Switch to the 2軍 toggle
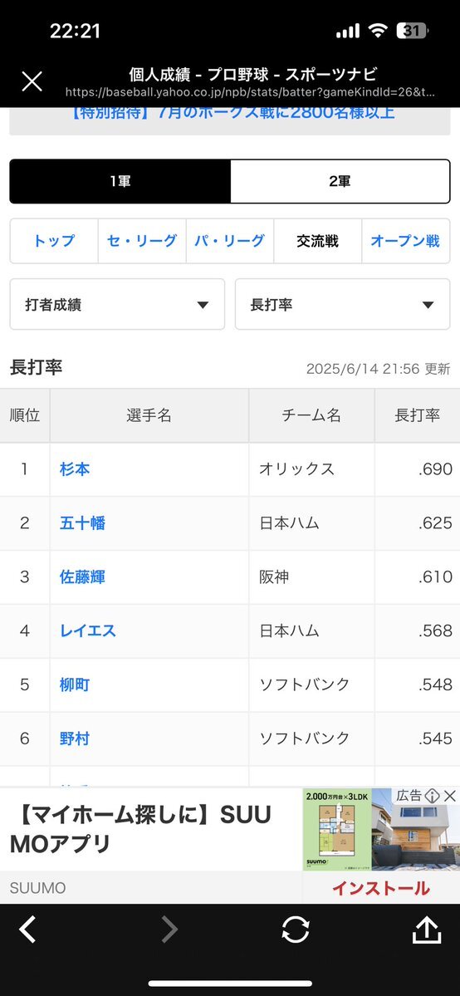460x996 pixels. (340, 182)
